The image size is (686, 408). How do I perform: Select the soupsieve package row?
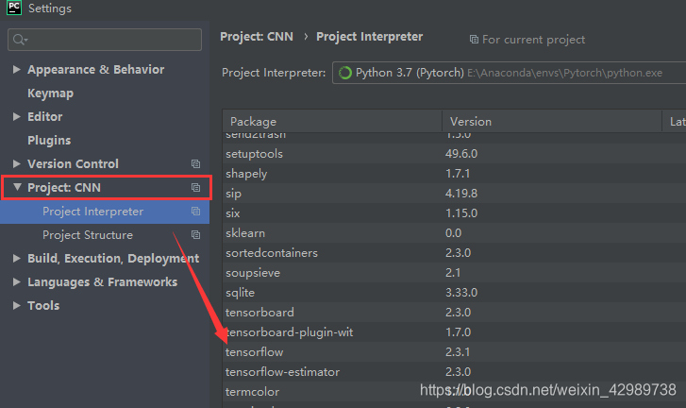454,273
